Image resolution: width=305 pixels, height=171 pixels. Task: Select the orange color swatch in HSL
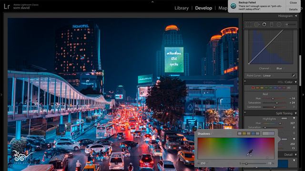(257, 88)
